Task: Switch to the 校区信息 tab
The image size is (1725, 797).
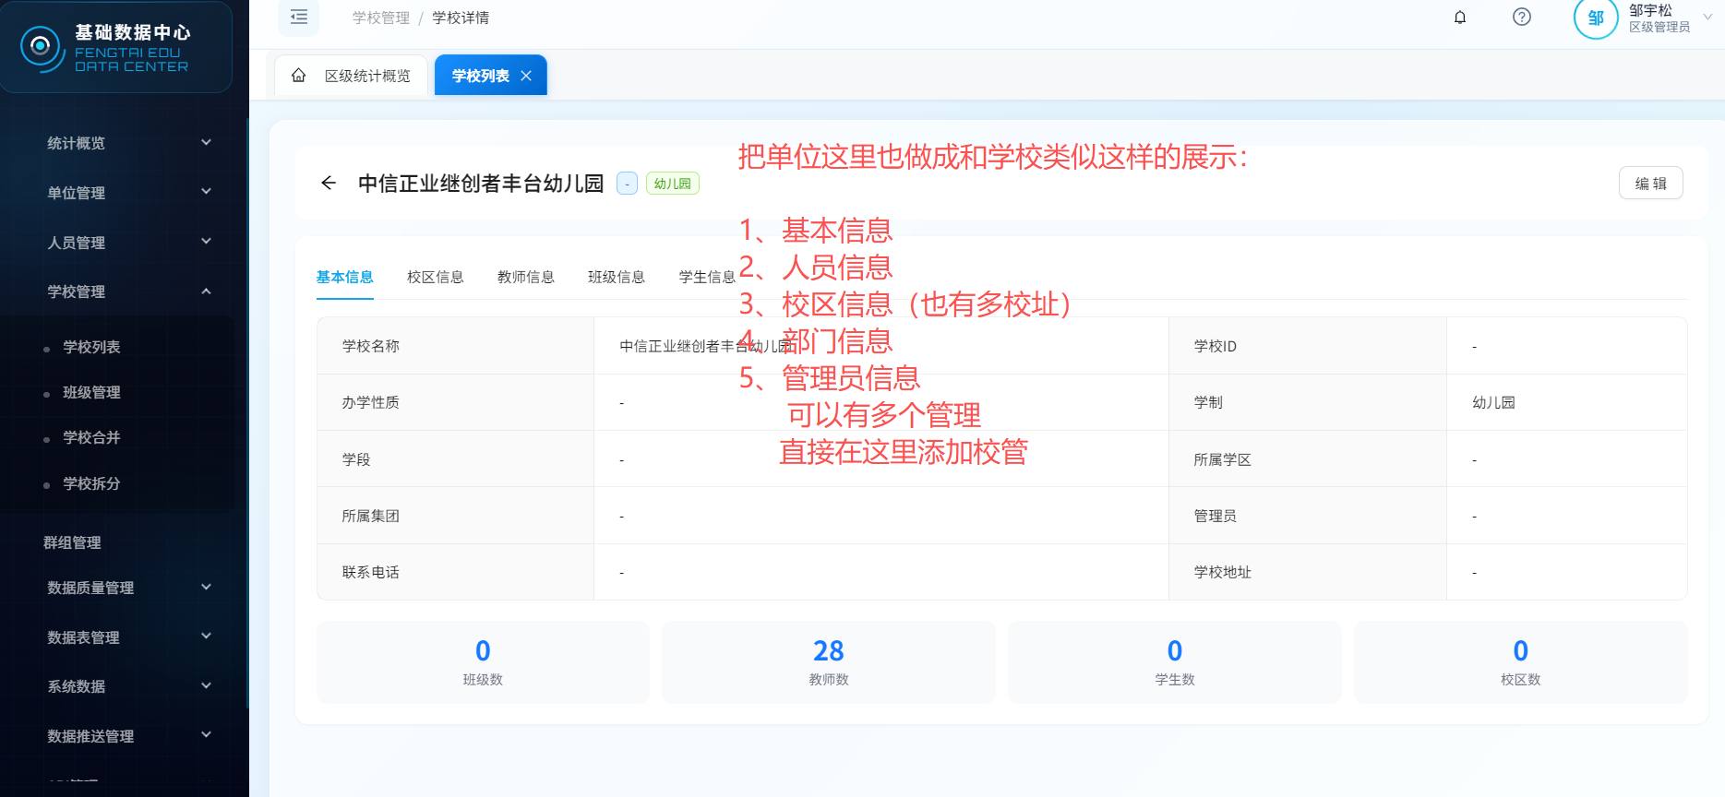Action: pos(435,277)
